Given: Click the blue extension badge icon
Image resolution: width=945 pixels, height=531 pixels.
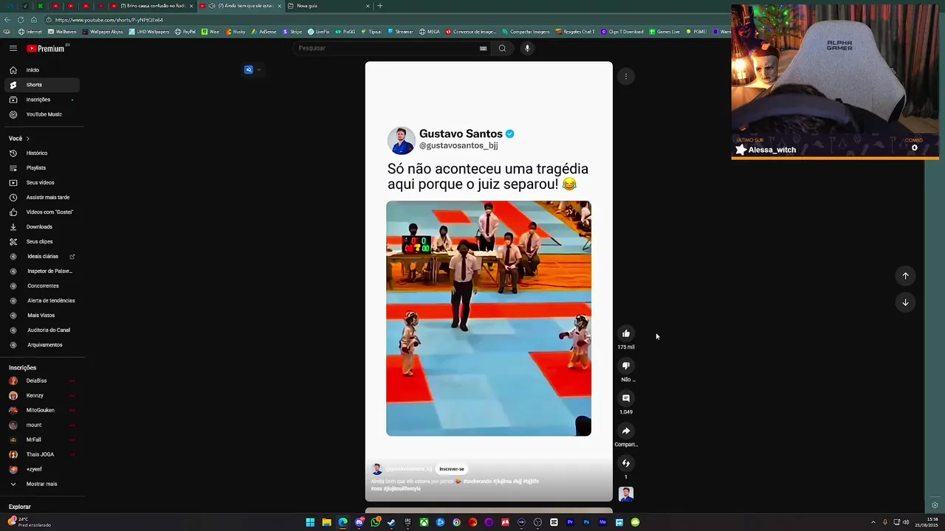Looking at the screenshot, I should pyautogui.click(x=249, y=70).
